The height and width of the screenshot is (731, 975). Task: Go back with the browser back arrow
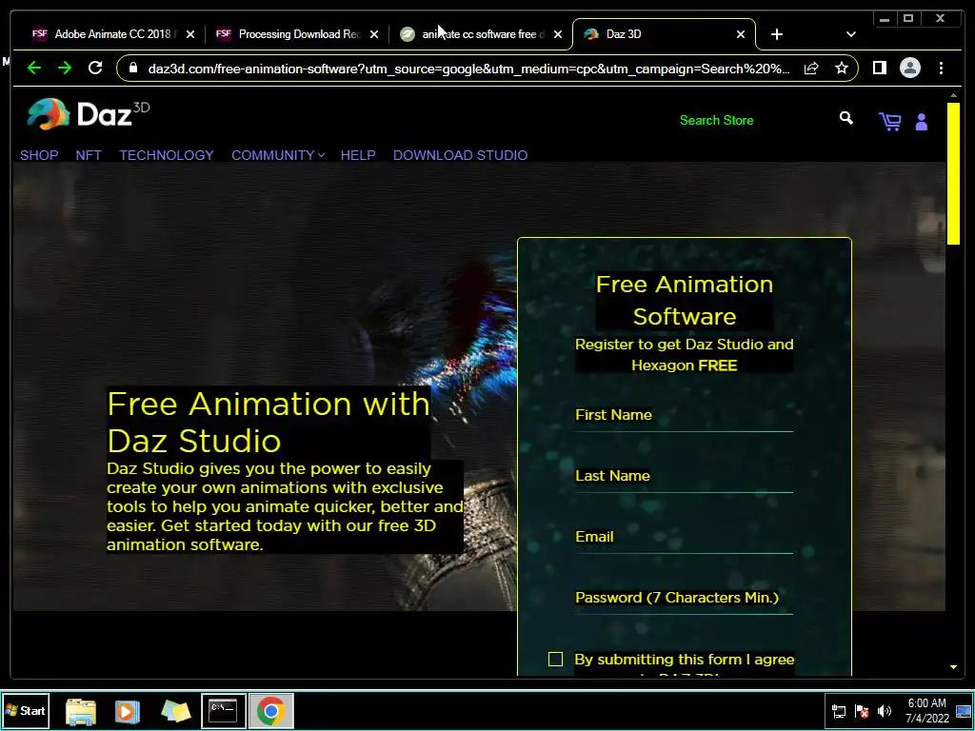(34, 68)
